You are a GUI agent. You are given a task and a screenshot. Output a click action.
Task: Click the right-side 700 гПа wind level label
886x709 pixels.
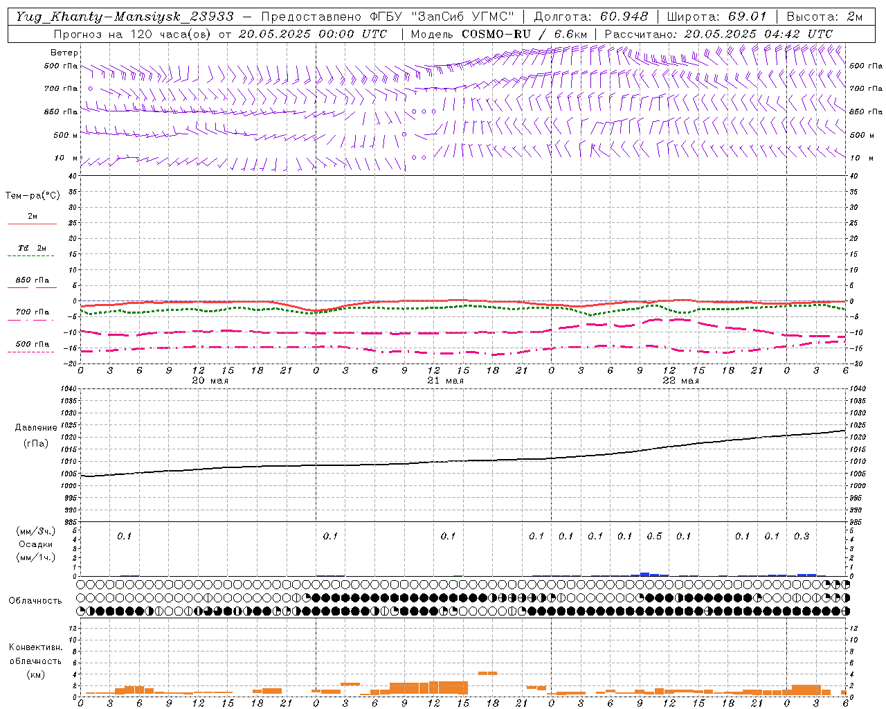(x=866, y=89)
